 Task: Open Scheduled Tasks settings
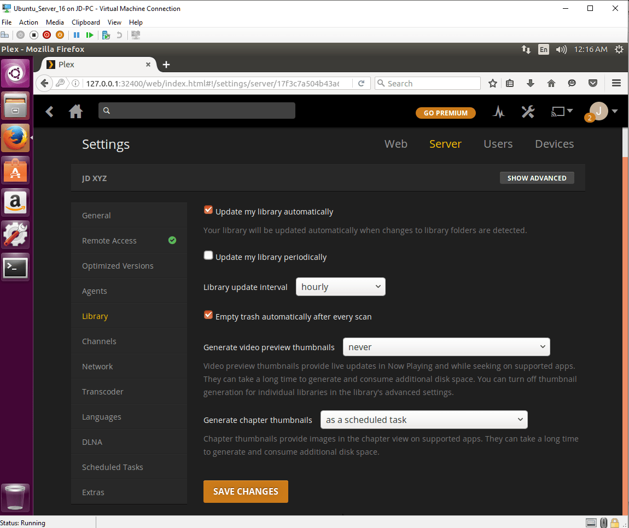click(x=129, y=467)
